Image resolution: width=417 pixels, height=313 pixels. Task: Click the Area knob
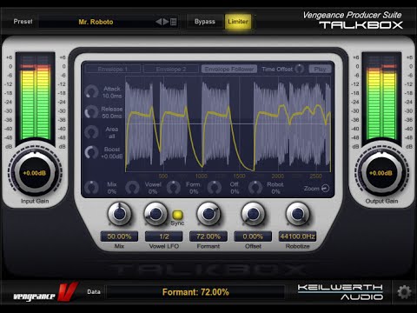coord(91,132)
